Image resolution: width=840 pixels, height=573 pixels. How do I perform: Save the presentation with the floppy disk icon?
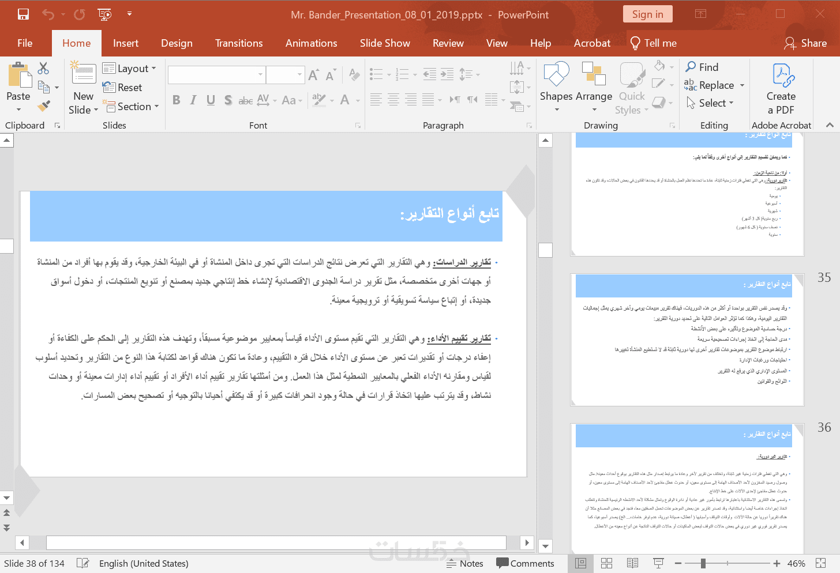23,14
